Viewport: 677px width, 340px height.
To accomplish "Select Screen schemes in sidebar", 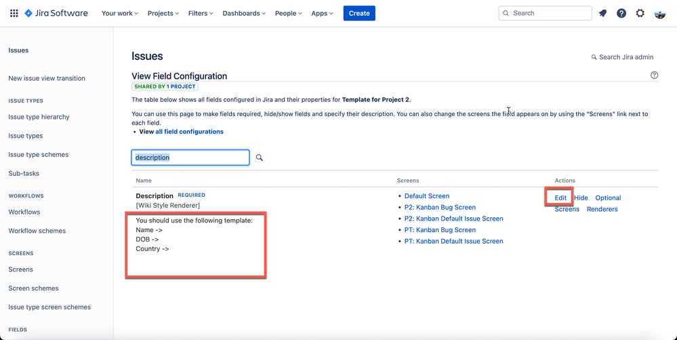I will pyautogui.click(x=34, y=288).
